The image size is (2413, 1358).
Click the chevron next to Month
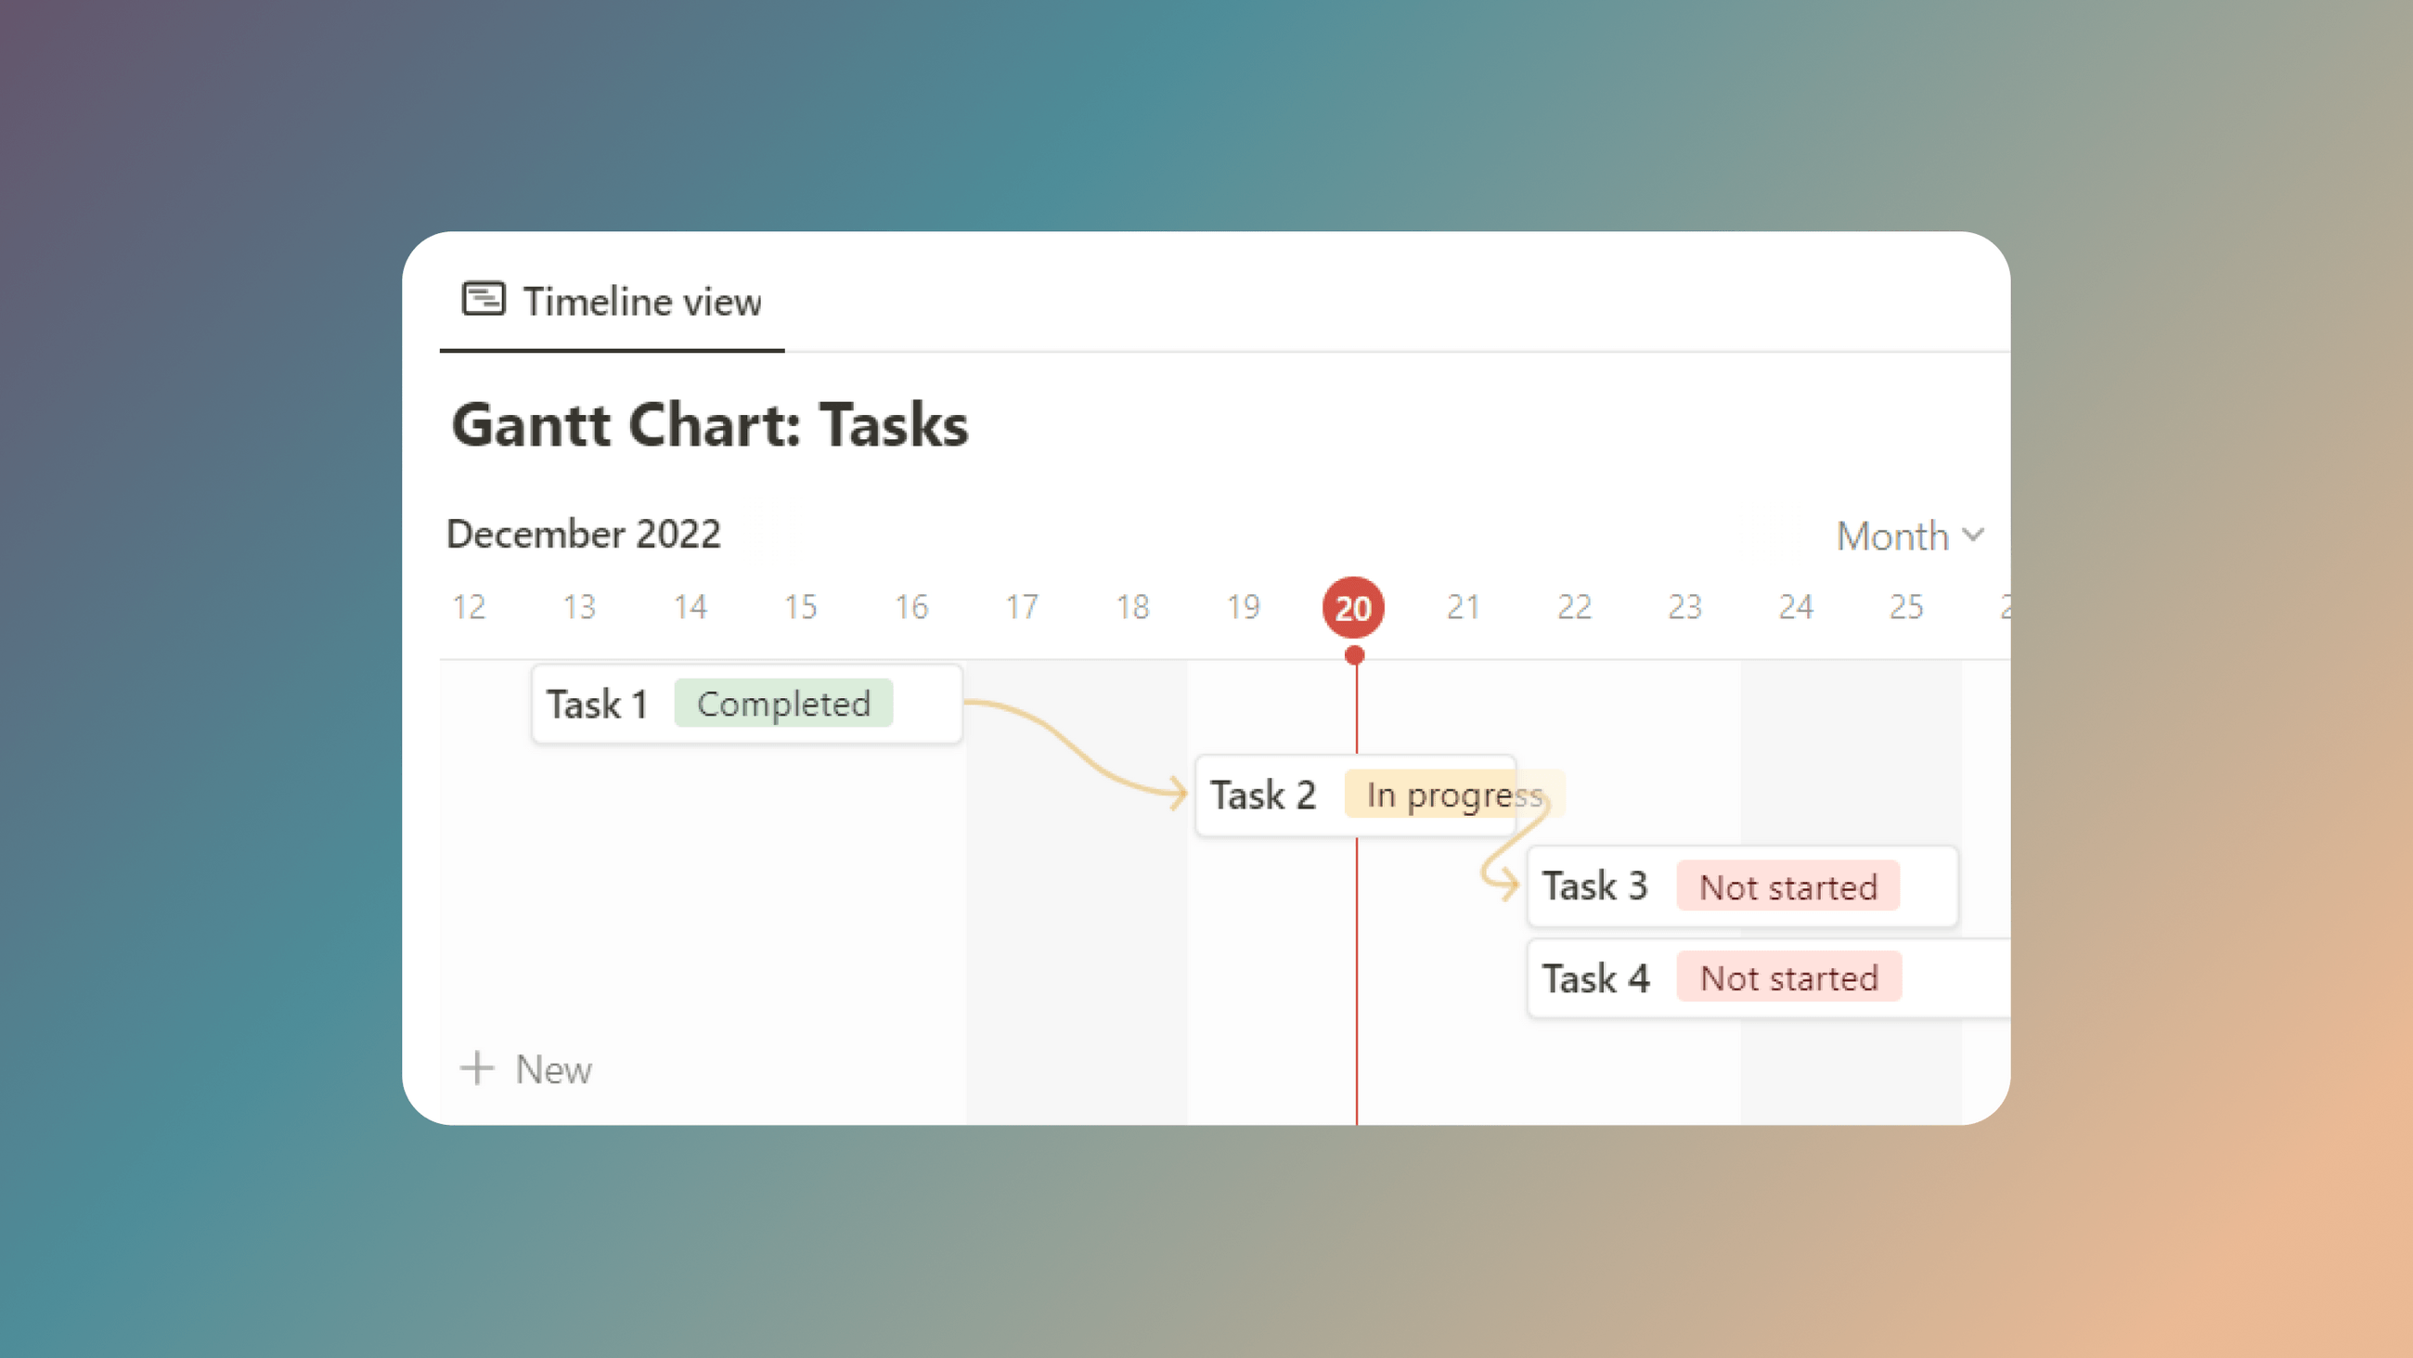(1975, 536)
